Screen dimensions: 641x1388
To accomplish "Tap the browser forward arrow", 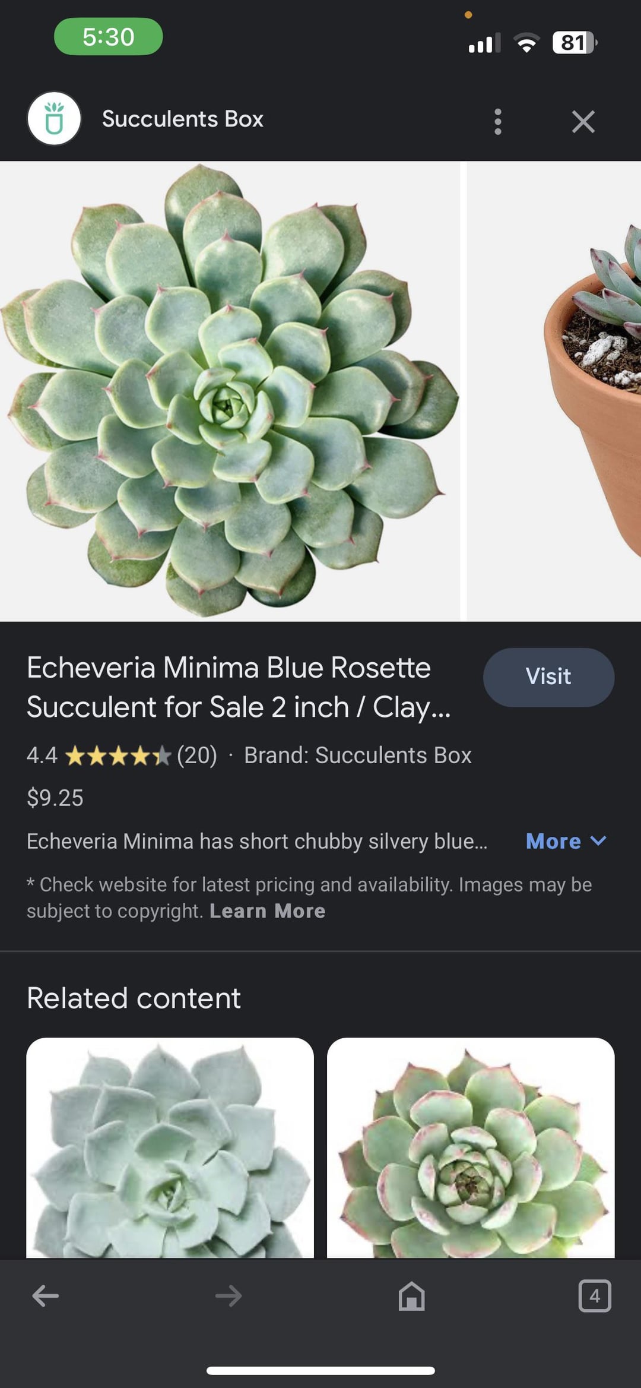I will click(229, 1295).
